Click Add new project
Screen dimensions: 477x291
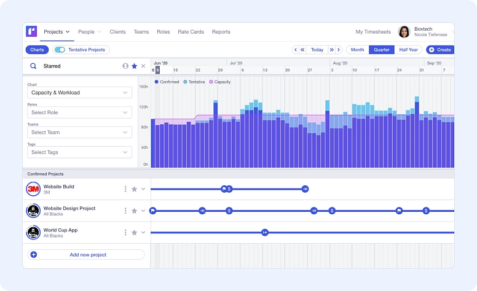(x=86, y=254)
